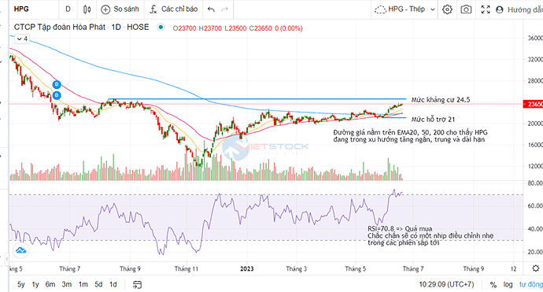Click the green market status dot
This screenshot has width=543, height=292.
tap(161, 28)
